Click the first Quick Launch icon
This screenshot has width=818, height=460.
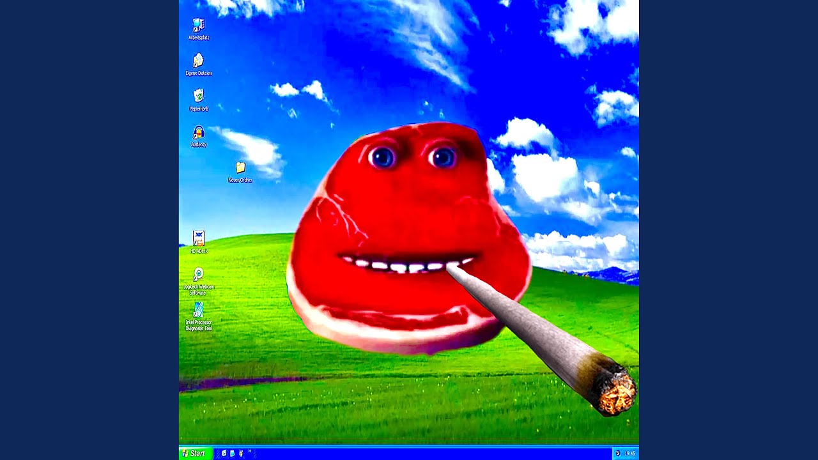tap(224, 454)
